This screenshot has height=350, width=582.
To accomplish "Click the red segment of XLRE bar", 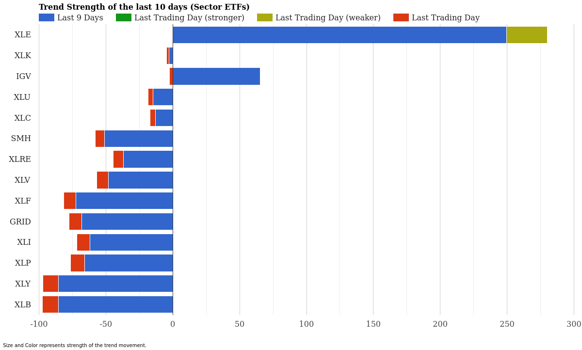I will tap(118, 159).
